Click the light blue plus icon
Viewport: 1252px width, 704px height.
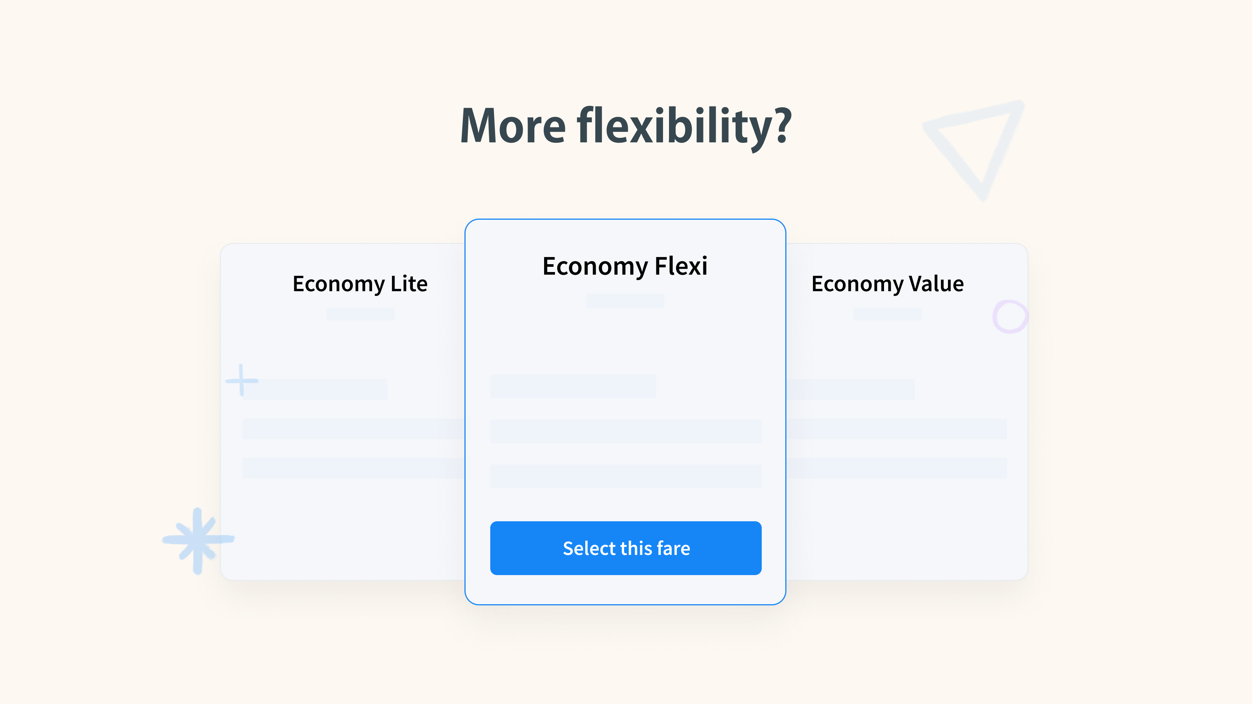tap(242, 380)
